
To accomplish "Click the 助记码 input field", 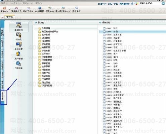I will click(x=150, y=3).
